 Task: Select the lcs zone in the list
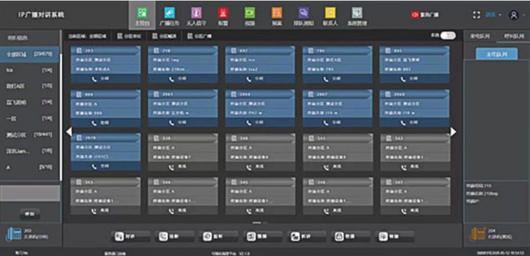point(30,70)
